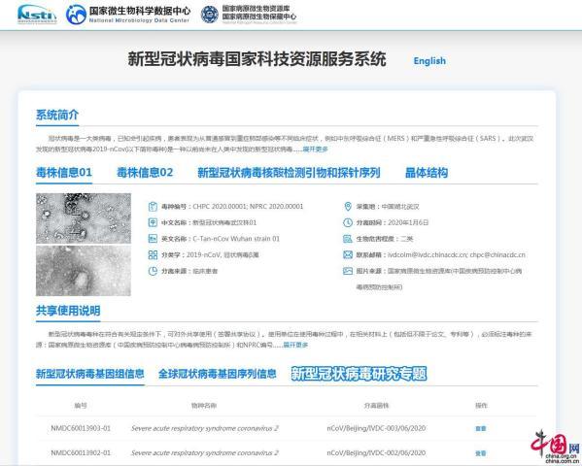Image resolution: width=582 pixels, height=466 pixels.
Task: Open the lower virus micrograph thumbnail
Action: click(84, 271)
